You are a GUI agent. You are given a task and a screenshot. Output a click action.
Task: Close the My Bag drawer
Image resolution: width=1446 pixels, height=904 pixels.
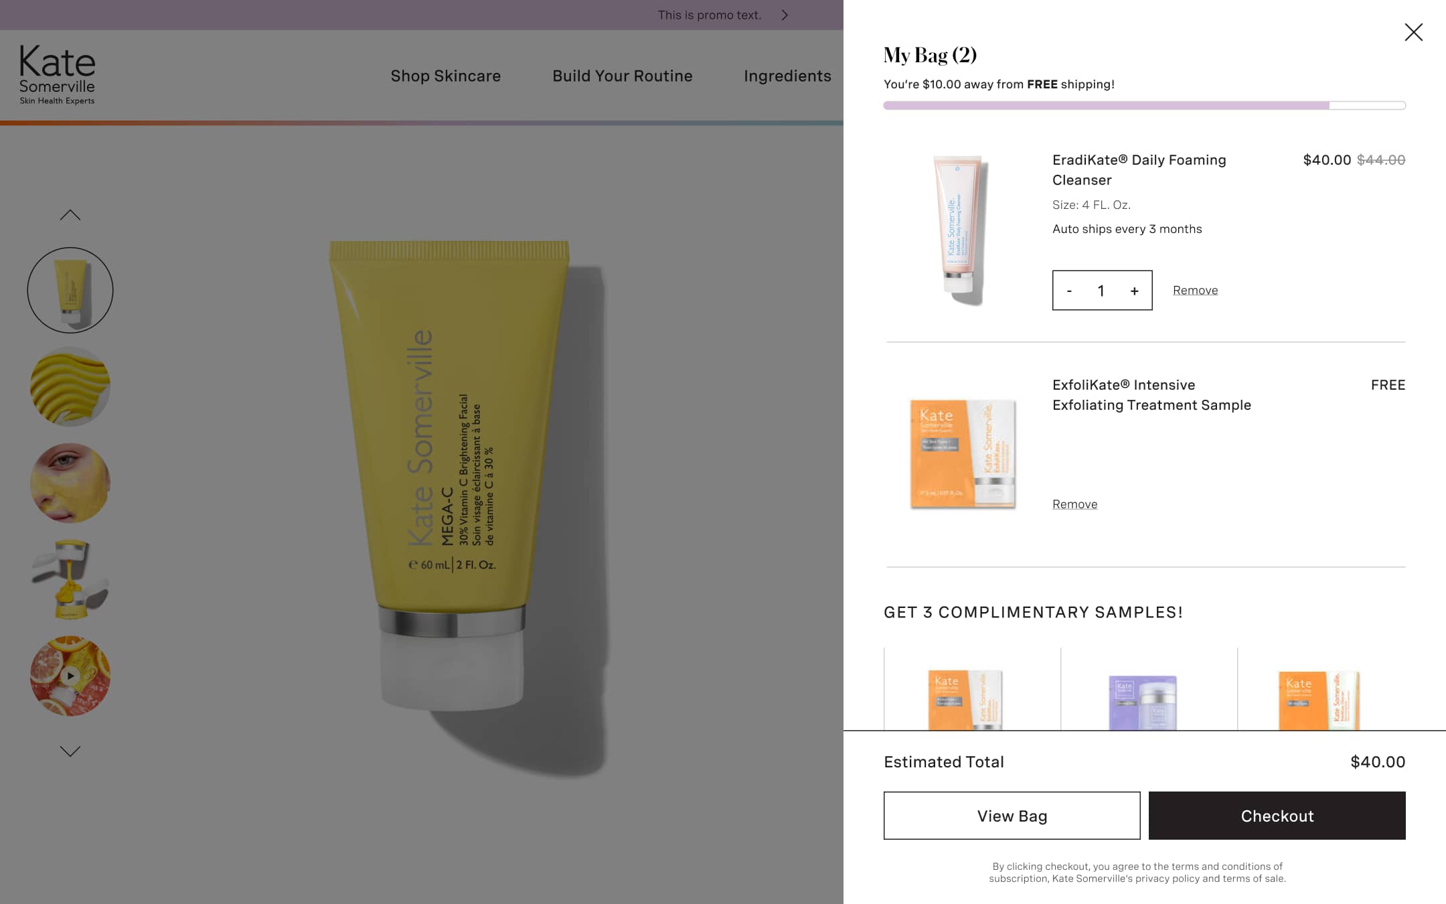[1413, 32]
